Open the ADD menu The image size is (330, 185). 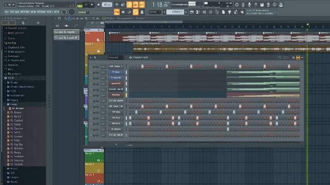click(x=16, y=12)
